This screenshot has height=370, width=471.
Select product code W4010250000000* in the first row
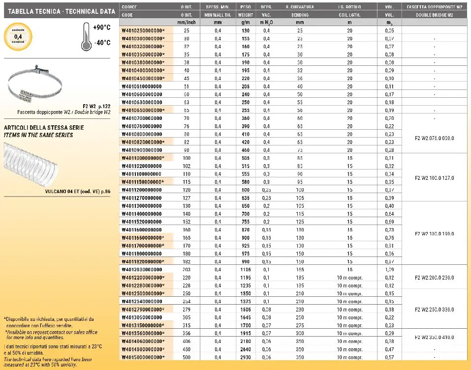(143, 30)
